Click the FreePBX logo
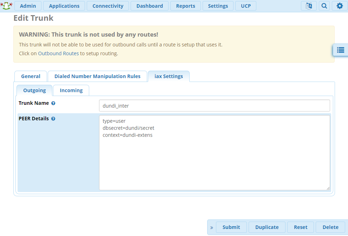Screen dimensions: 348x236 click(6, 6)
